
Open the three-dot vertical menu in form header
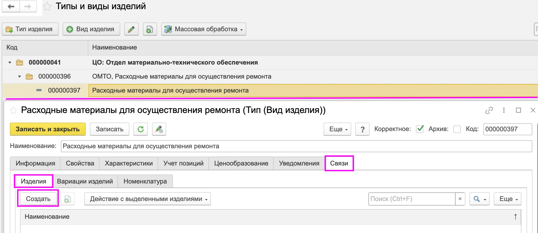click(x=504, y=110)
